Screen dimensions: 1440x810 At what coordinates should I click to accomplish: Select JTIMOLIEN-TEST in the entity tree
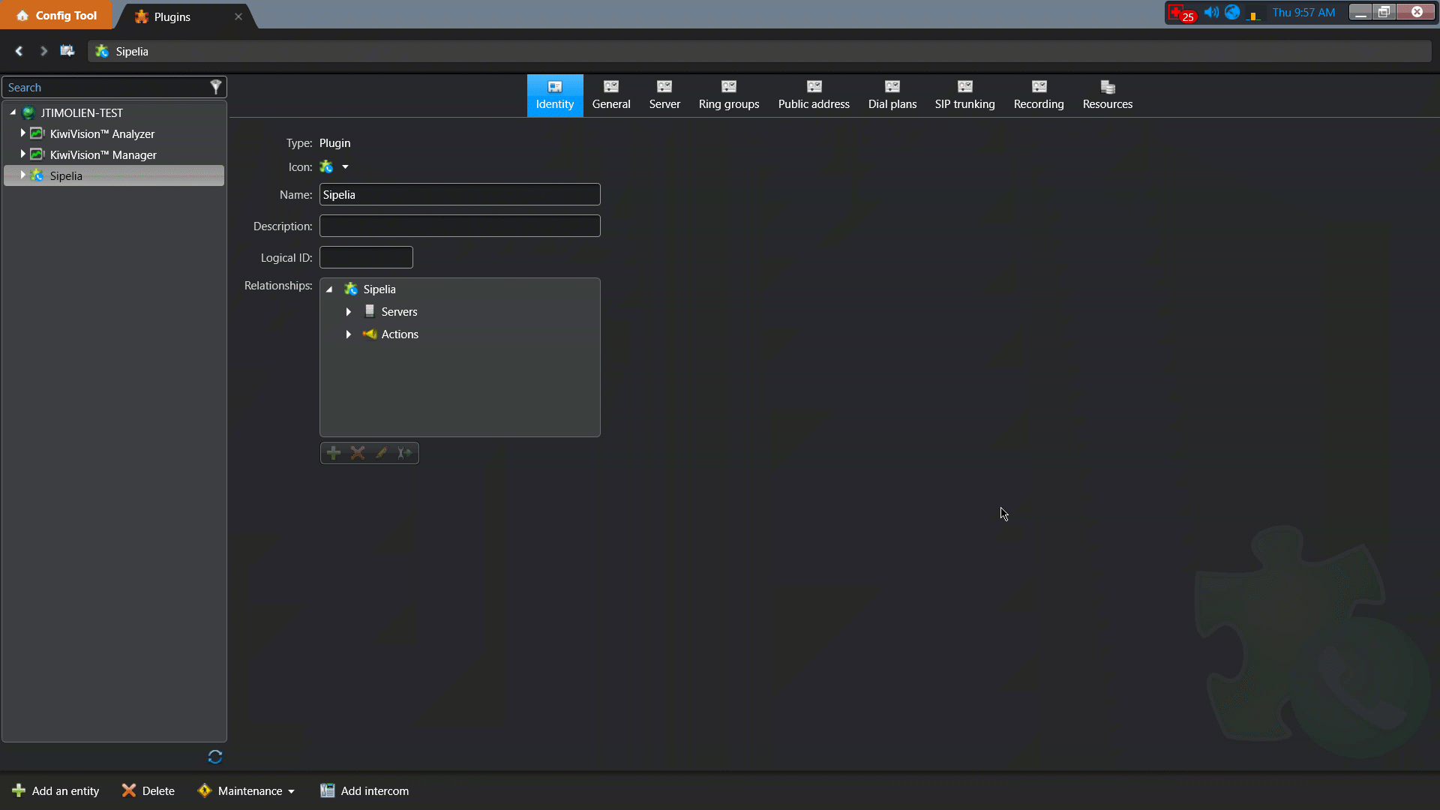(x=82, y=112)
